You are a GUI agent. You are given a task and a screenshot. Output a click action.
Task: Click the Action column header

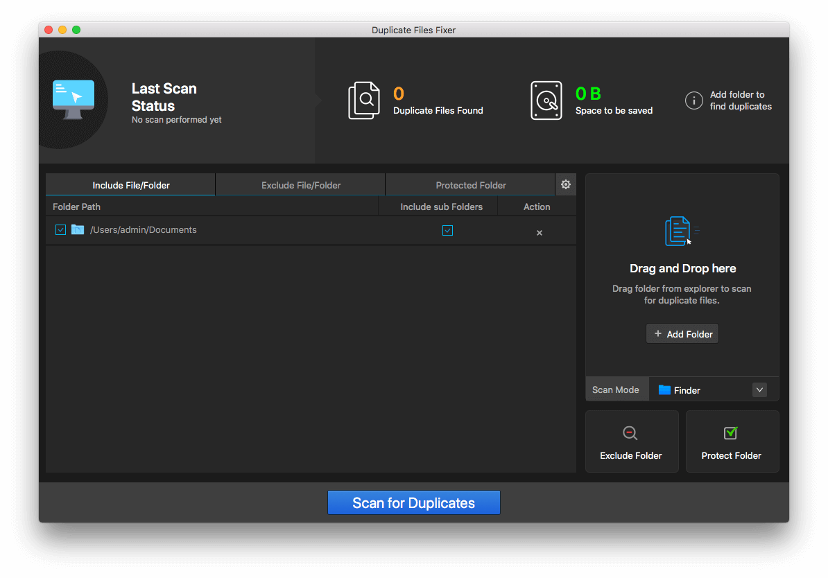(537, 207)
